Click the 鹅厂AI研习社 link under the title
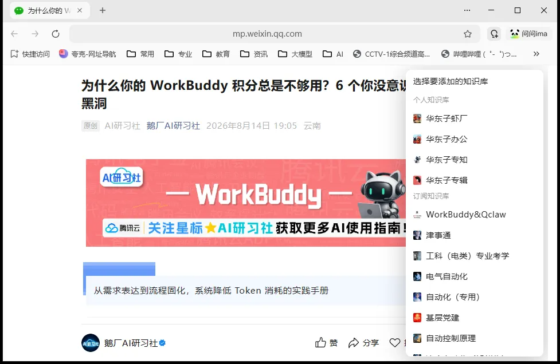 tap(173, 126)
